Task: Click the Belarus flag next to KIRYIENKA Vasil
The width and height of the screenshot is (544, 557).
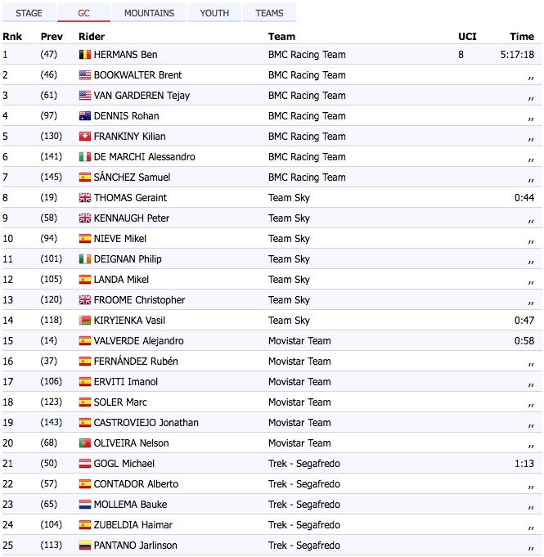Action: click(x=84, y=321)
